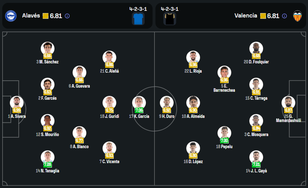Open G. Mamardashvili's player avatar

288,102
